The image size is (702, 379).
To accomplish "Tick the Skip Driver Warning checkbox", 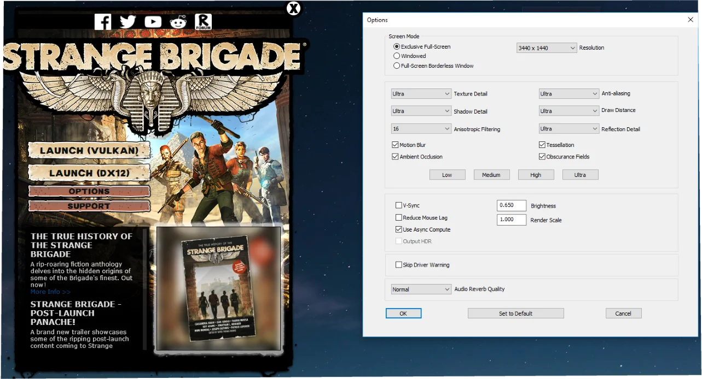I will coord(398,265).
